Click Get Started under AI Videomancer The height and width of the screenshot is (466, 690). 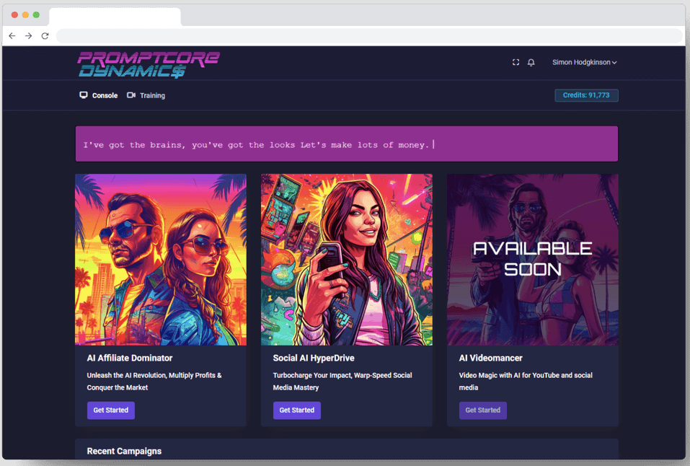click(482, 410)
